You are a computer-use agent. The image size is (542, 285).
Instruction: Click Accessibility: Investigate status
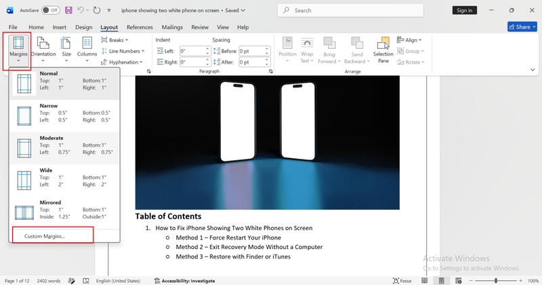(x=184, y=281)
